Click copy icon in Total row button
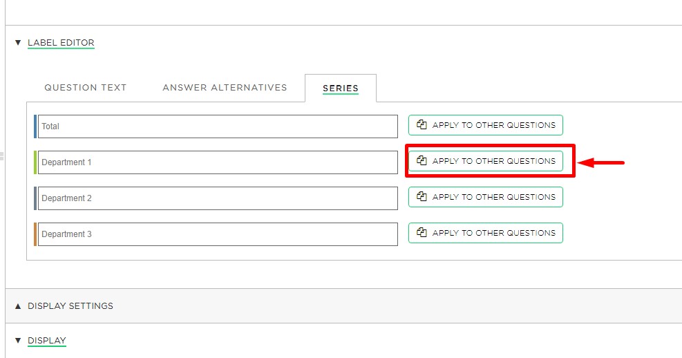682x358 pixels. tap(421, 125)
